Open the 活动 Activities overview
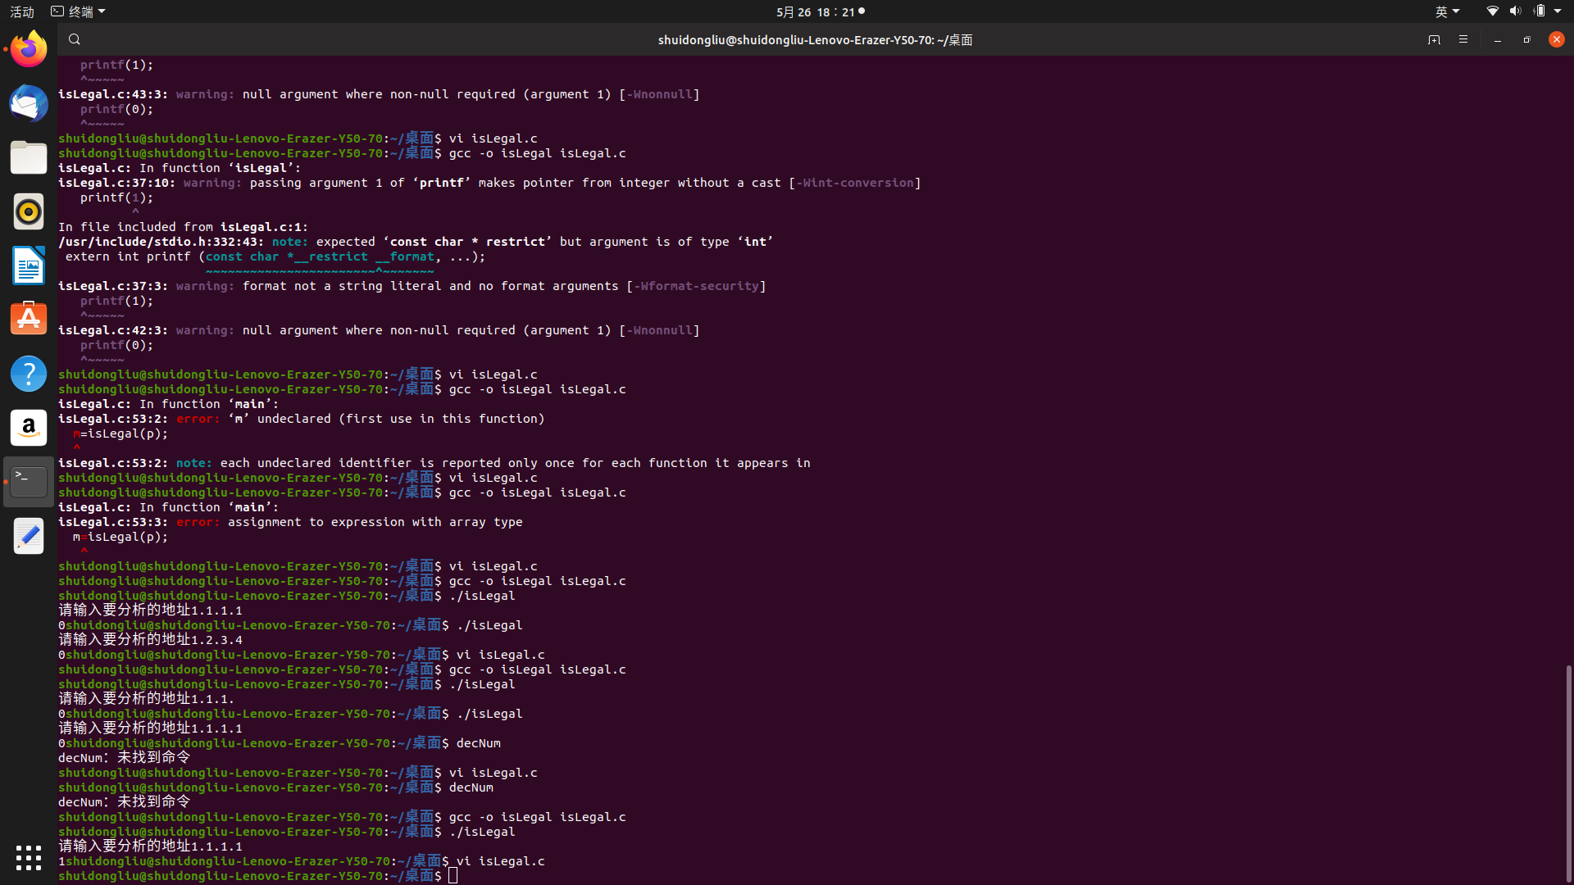1574x885 pixels. pos(22,11)
